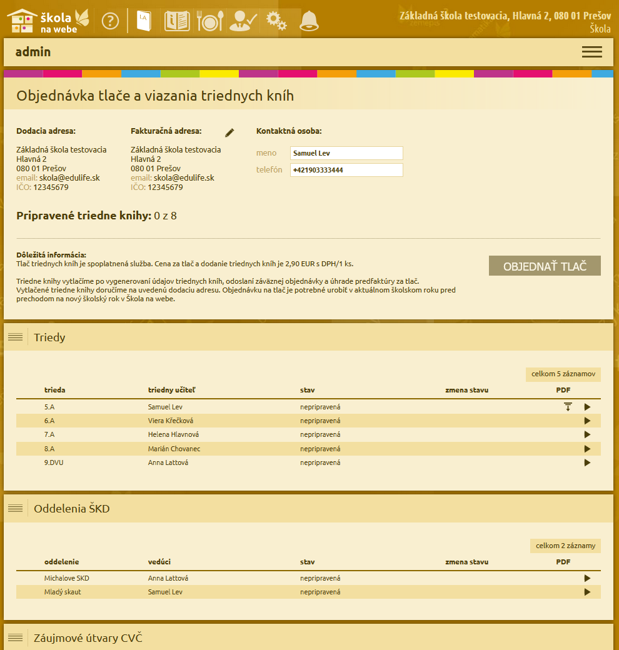Click the vedúci column header
Viewport: 619px width, 650px height.
tap(159, 562)
